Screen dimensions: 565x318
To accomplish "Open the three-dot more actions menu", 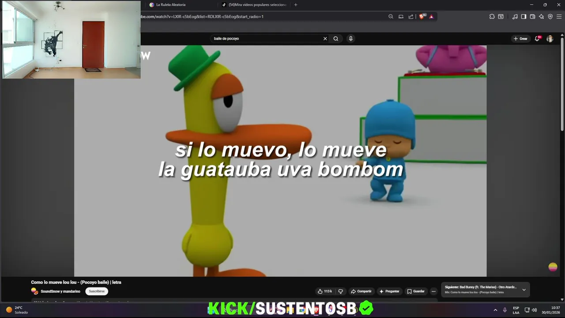I will (x=433, y=291).
